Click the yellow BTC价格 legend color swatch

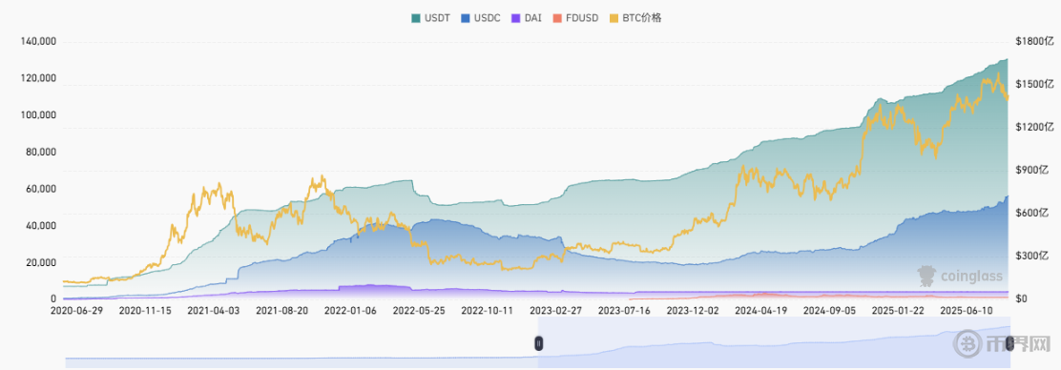614,17
